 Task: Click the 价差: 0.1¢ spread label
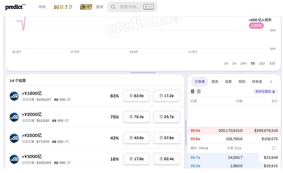click(234, 148)
